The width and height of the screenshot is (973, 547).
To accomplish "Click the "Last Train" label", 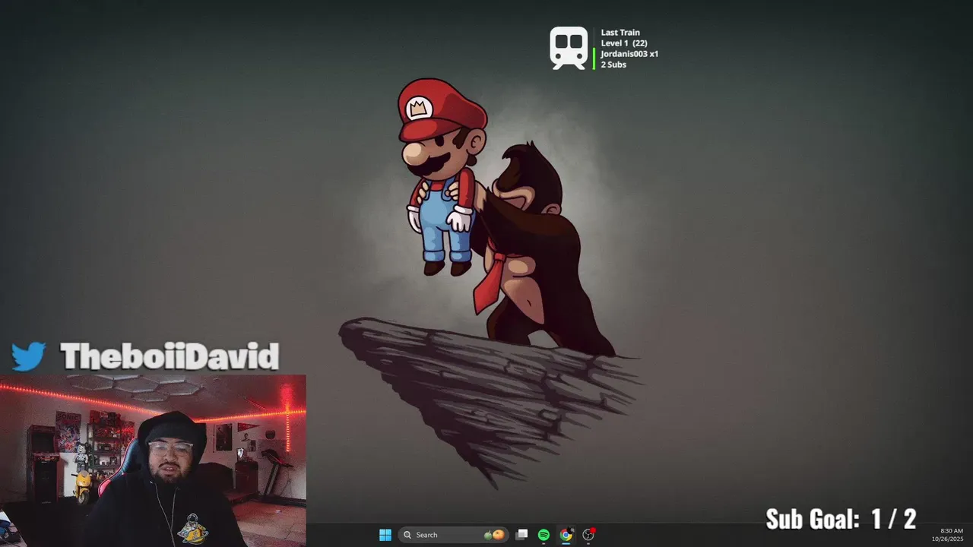I will 620,33.
